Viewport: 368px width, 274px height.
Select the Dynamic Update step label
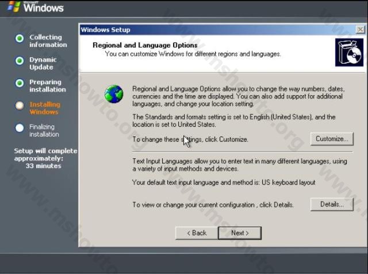tap(43, 64)
